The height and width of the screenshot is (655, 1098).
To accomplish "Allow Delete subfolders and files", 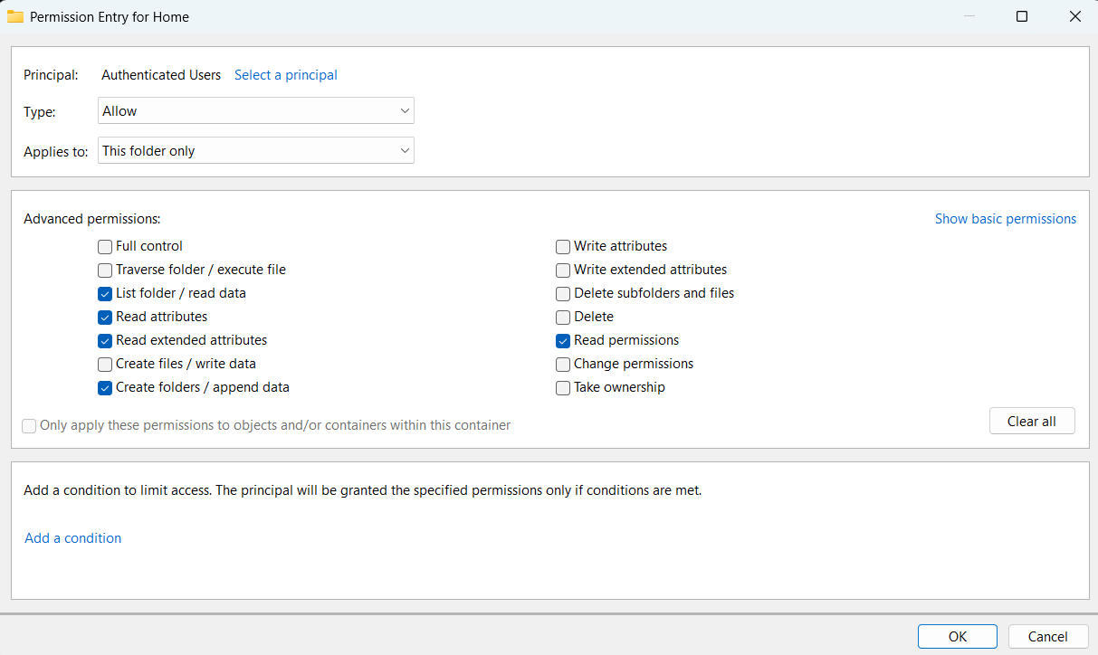I will (563, 293).
